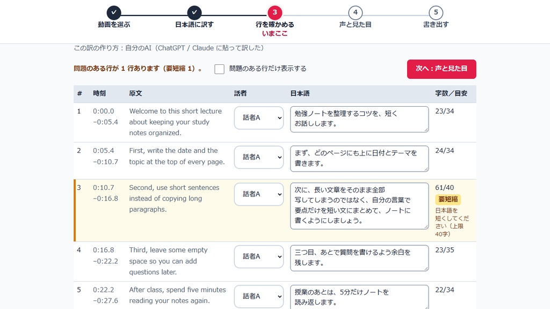Click source text 'Second, use short sentences'
Viewport: 550px width, 309px height.
pyautogui.click(x=174, y=198)
